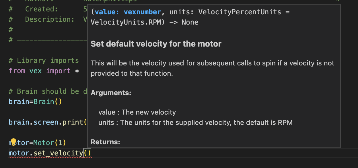The height and width of the screenshot is (168, 358).
Task: Click the Description comment label
Action: [x=45, y=19]
